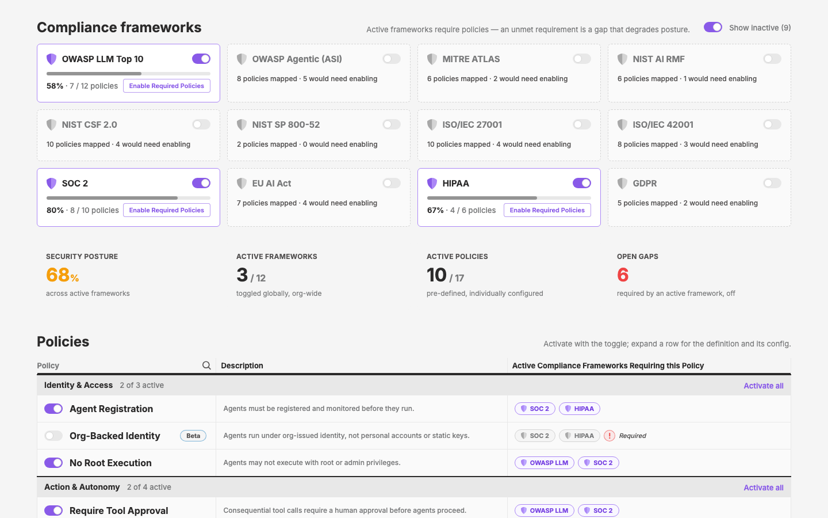Turn on the NIST CSF 2.0 toggle

click(x=201, y=124)
